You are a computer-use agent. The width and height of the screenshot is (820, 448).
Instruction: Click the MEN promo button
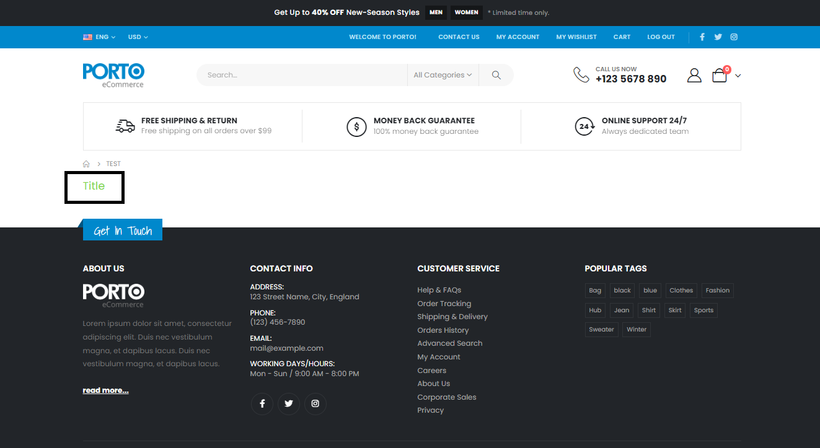tap(436, 12)
